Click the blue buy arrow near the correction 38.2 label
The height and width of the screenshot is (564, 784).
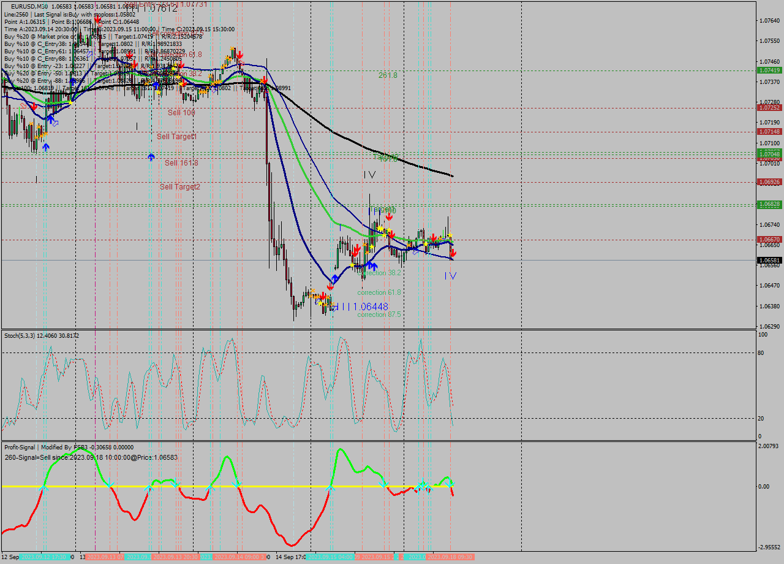[x=371, y=266]
